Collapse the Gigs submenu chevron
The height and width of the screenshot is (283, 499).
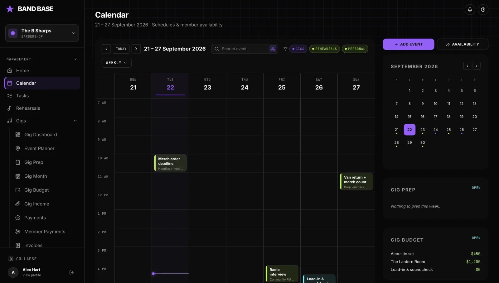coord(75,121)
